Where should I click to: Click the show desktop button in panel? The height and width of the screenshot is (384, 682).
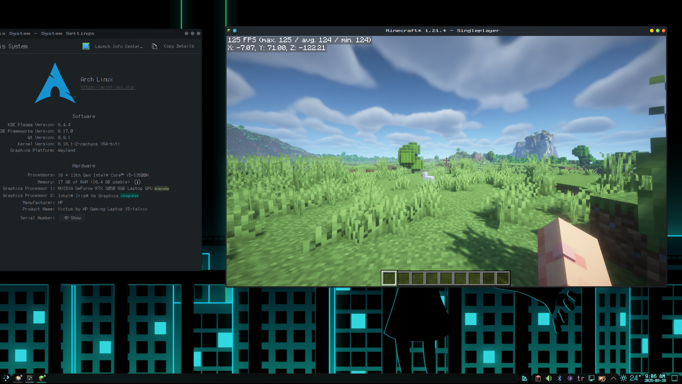pos(675,378)
